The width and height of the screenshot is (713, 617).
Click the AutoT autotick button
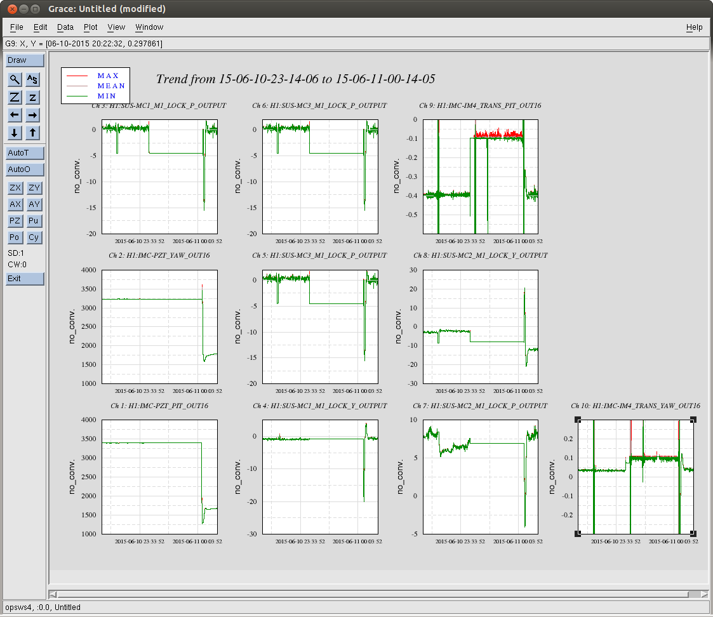(25, 153)
